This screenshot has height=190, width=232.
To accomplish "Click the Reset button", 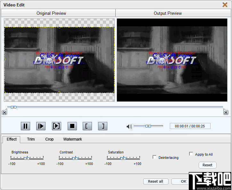I will pyautogui.click(x=207, y=165).
